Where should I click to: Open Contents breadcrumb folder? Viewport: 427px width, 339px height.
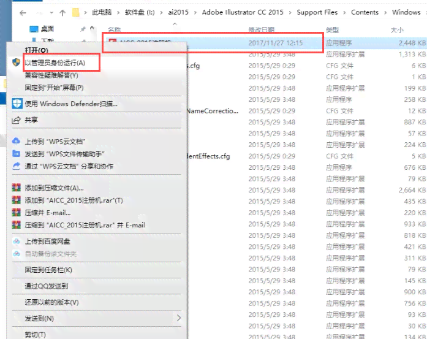pyautogui.click(x=365, y=12)
